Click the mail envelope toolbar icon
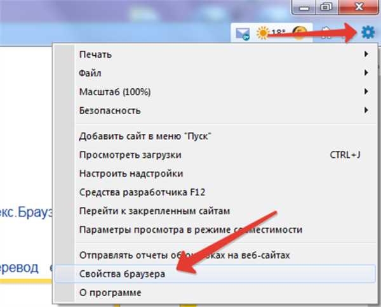 243,34
